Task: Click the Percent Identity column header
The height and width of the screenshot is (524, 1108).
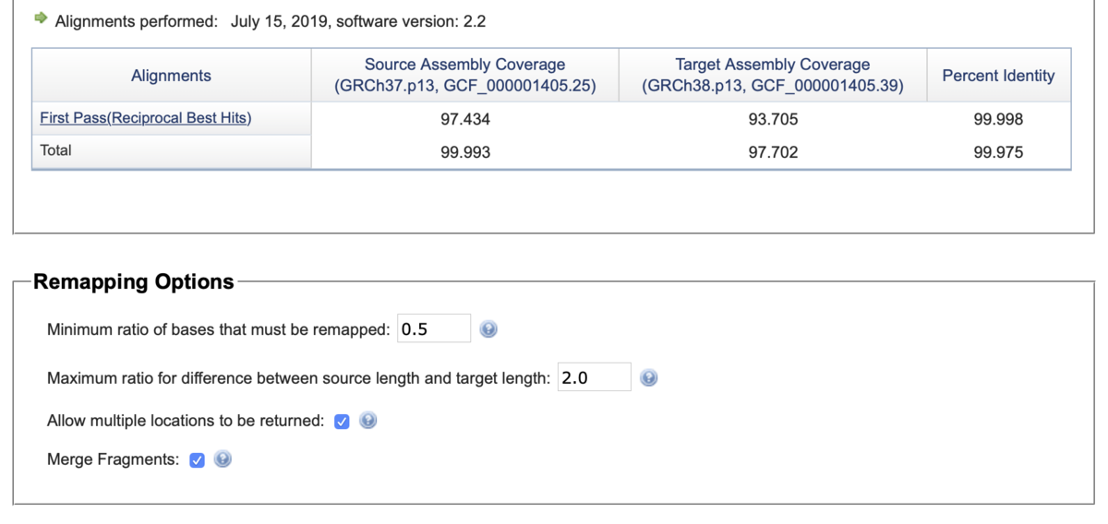Action: (x=998, y=76)
